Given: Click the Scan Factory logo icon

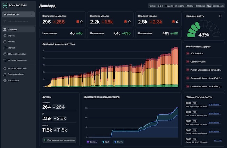Looking at the screenshot, I should (x=5, y=6).
